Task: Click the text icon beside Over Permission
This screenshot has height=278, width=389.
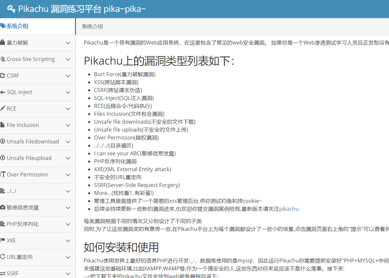Action: tap(3, 174)
